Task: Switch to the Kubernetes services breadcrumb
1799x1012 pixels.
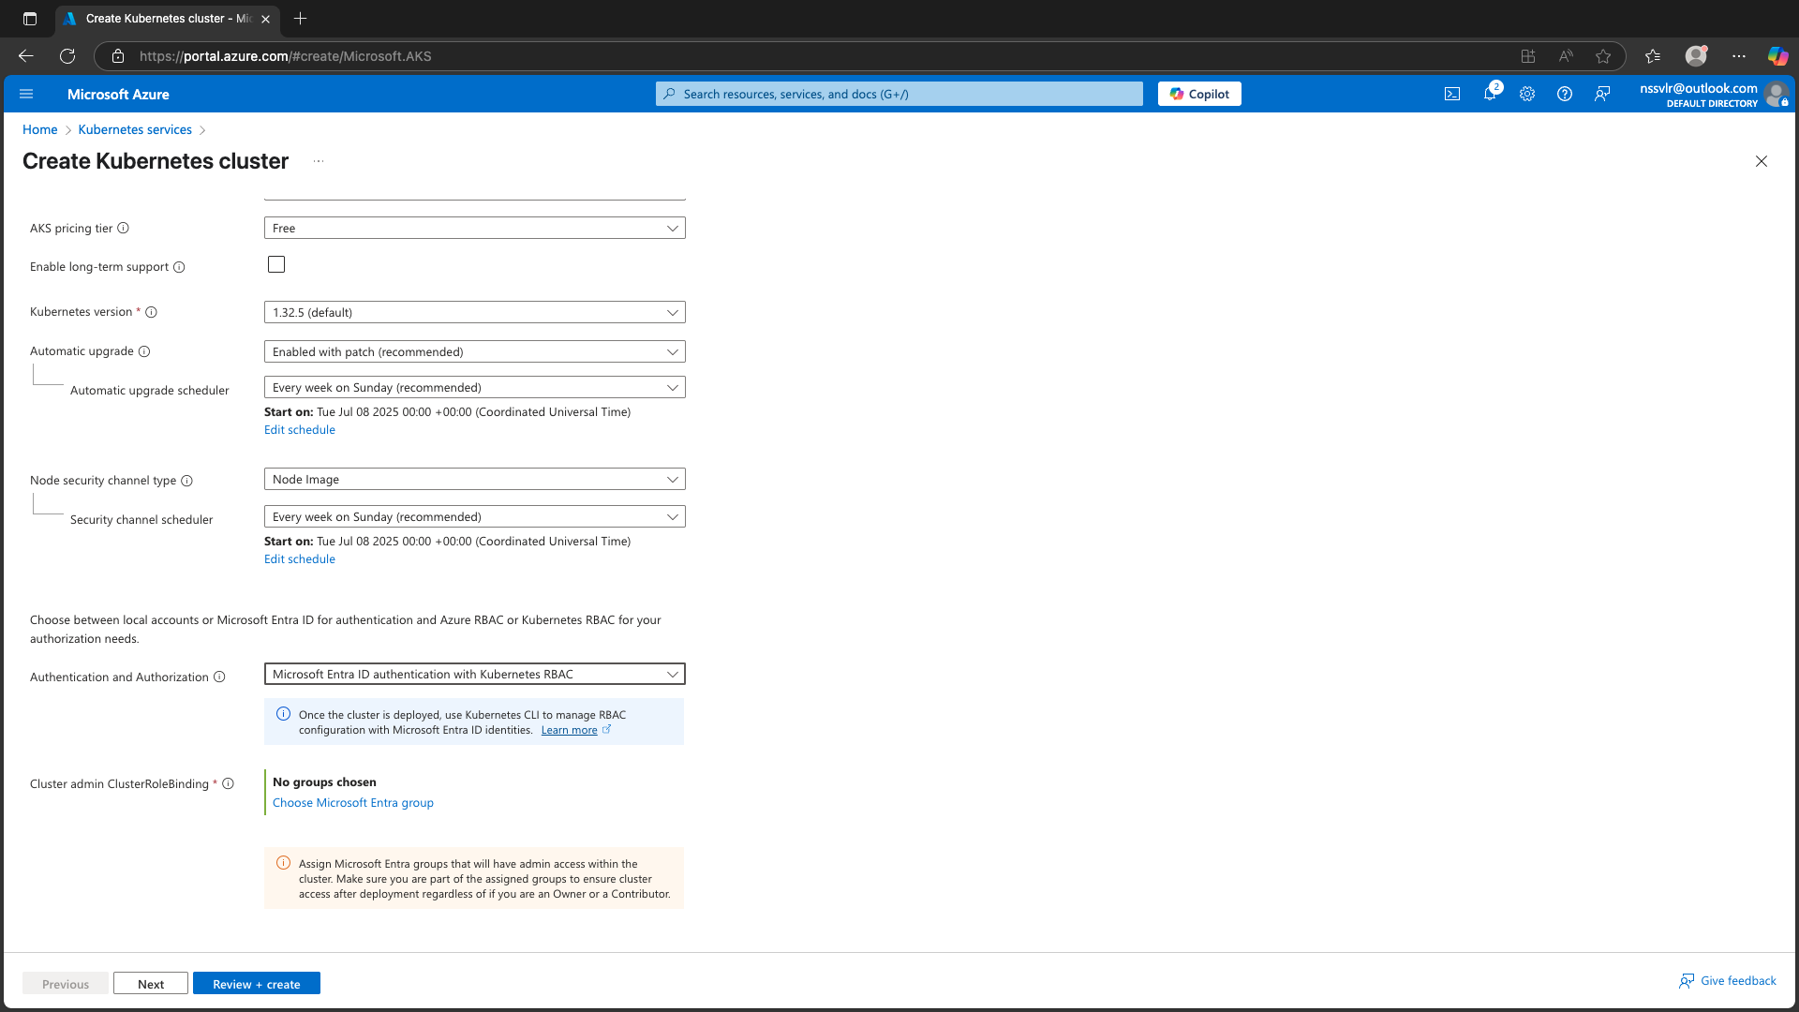Action: coord(135,129)
